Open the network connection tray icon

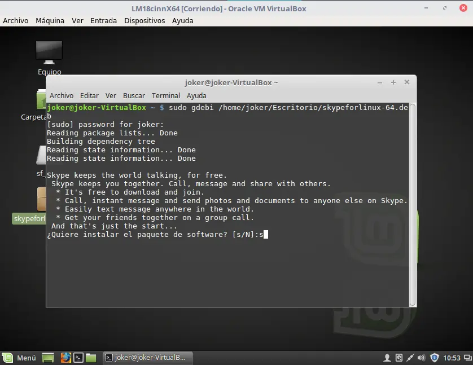pos(410,358)
